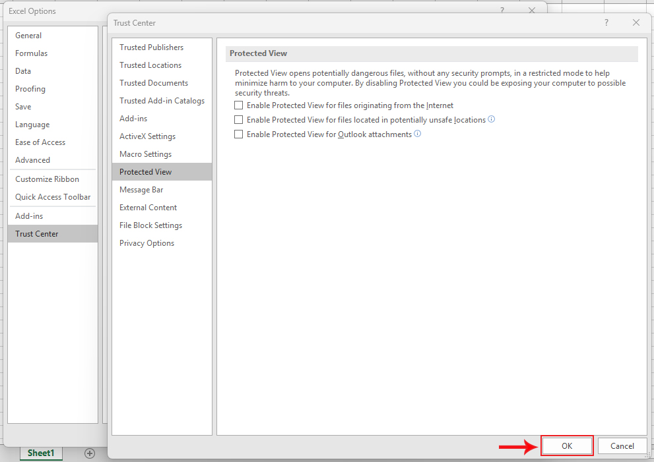Click the new sheet plus icon

(x=90, y=453)
